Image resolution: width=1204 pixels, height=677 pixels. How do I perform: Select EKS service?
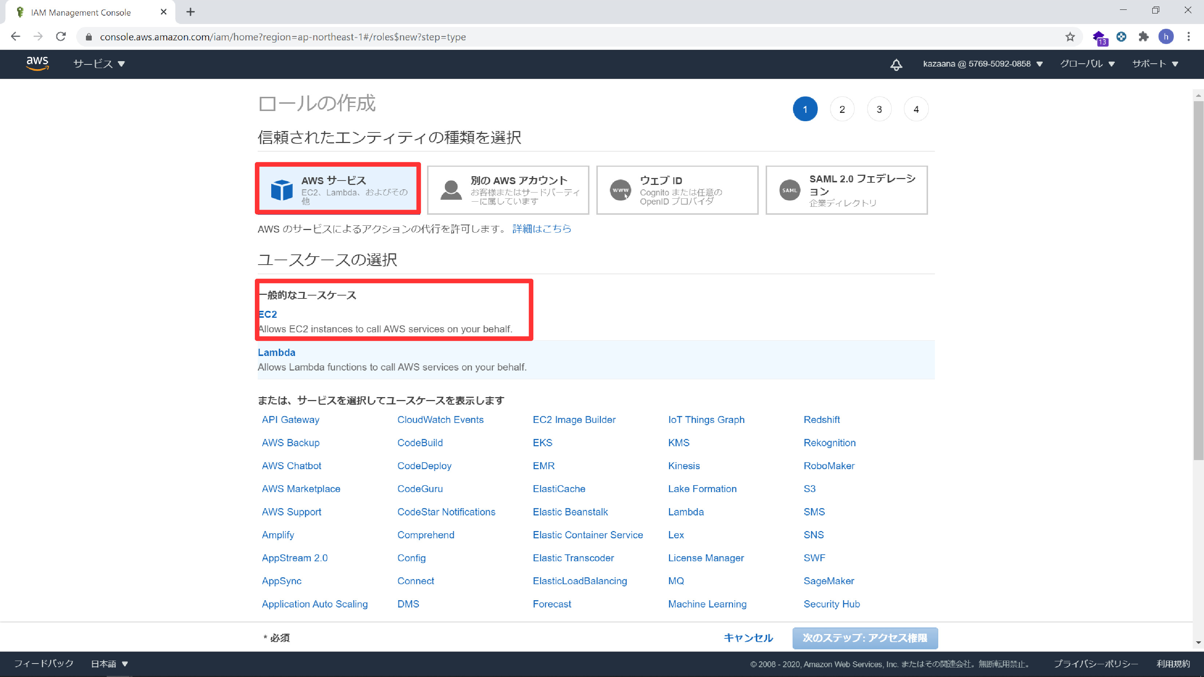(x=542, y=443)
